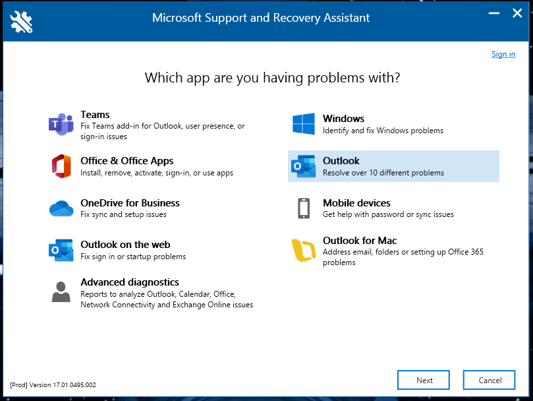Click the Advanced diagnostics person icon
Viewport: 533px width, 401px height.
tap(61, 292)
